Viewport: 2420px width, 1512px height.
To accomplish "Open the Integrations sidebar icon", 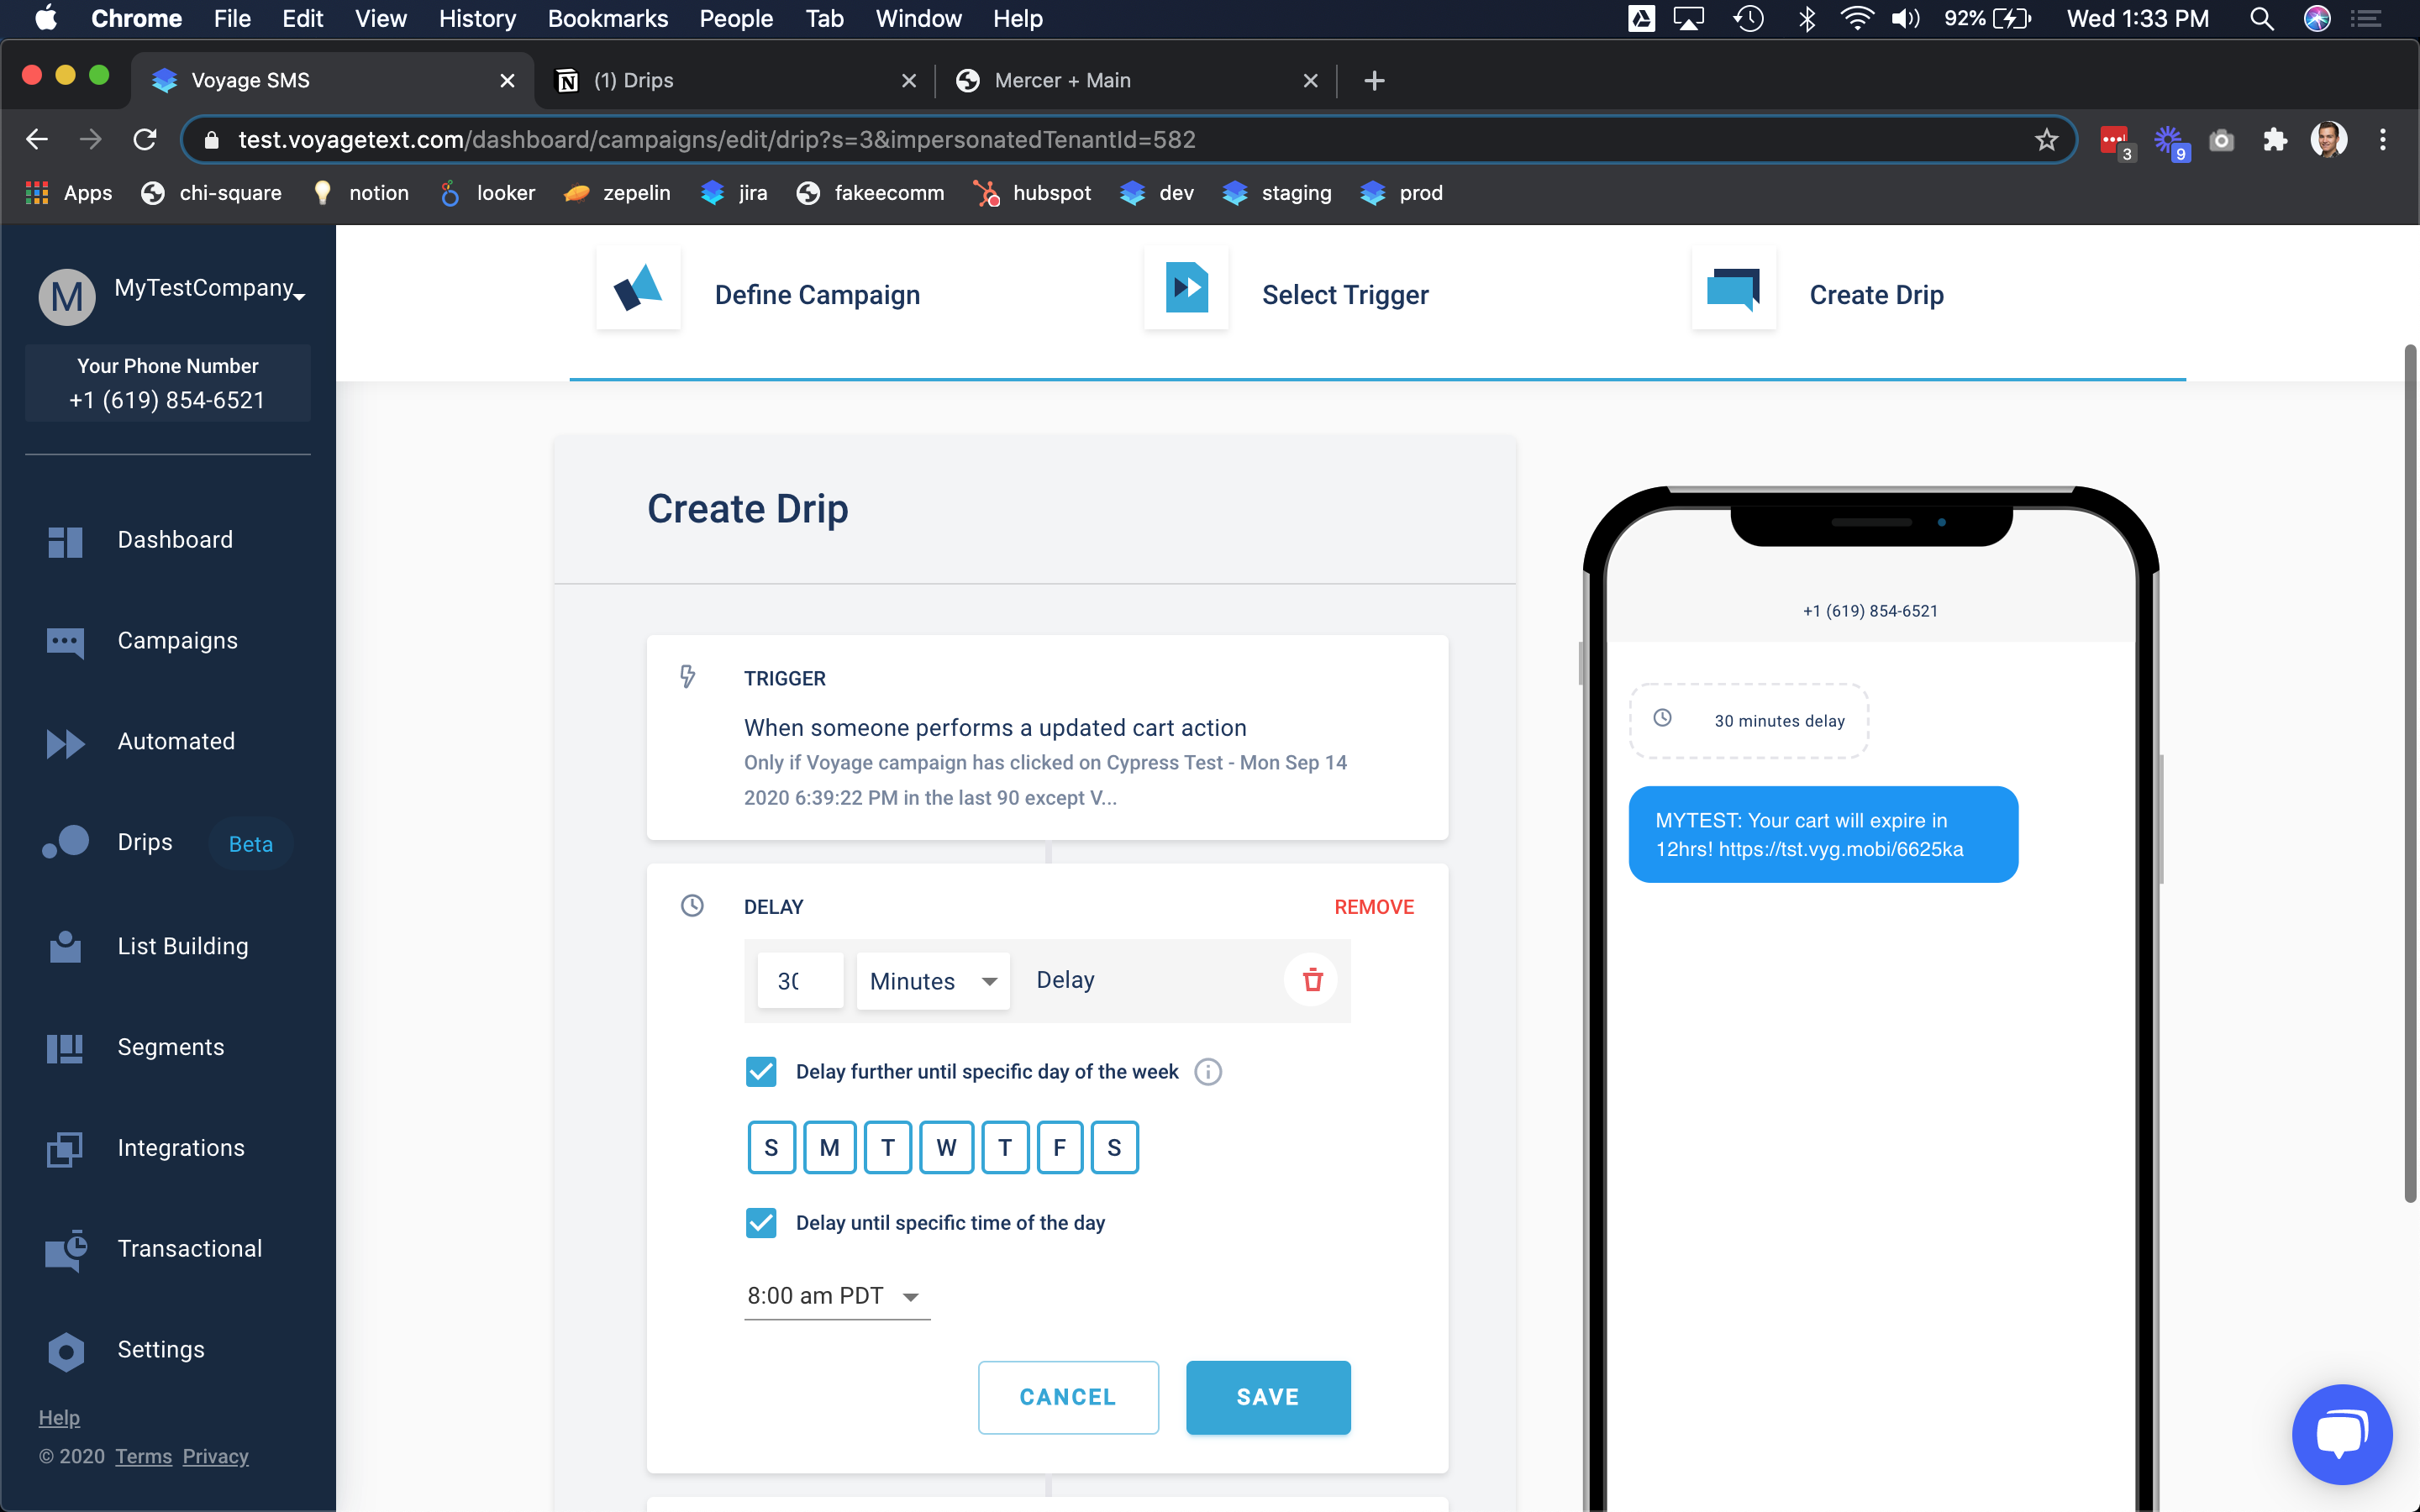I will click(x=65, y=1149).
